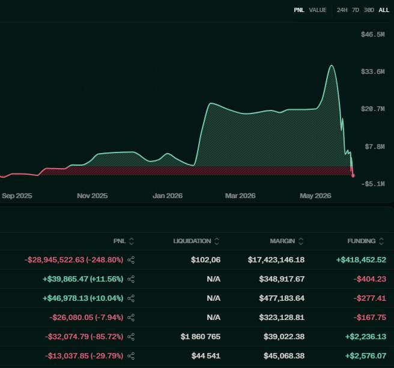Click the $323,128.81 margin value

tap(282, 318)
